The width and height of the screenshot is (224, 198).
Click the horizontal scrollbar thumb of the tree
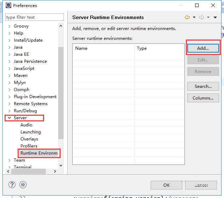pos(29,171)
